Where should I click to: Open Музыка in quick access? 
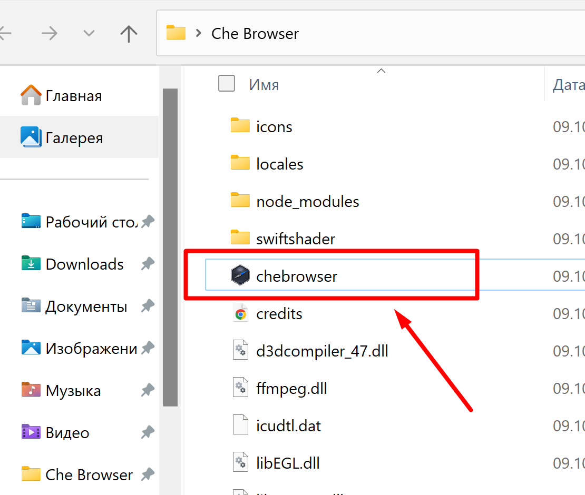(73, 391)
